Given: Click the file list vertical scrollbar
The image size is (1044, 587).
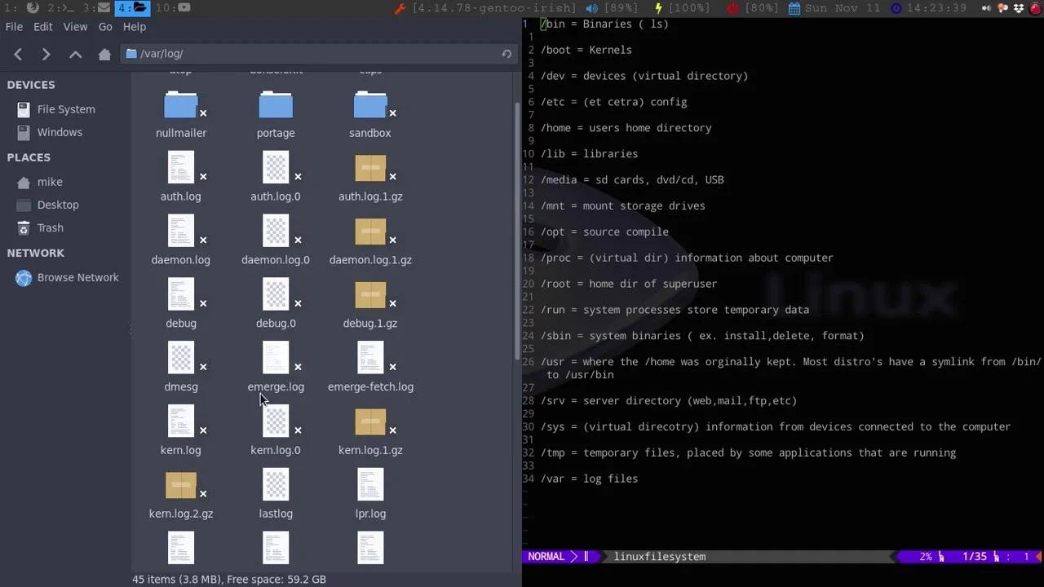Looking at the screenshot, I should coord(516,231).
